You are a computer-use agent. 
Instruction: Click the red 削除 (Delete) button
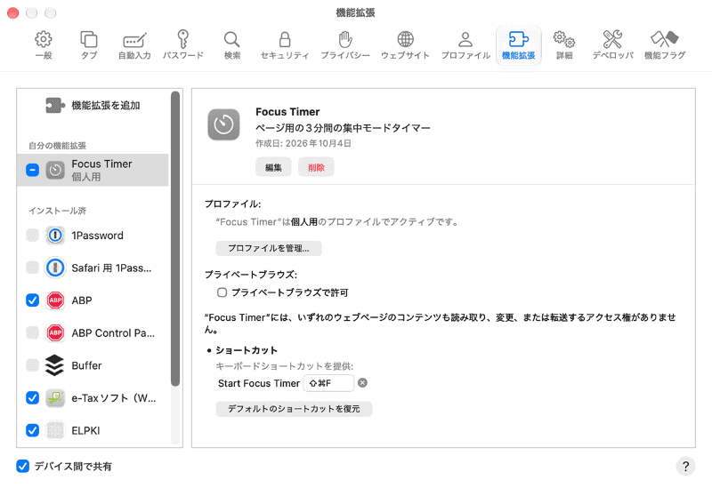pyautogui.click(x=316, y=167)
